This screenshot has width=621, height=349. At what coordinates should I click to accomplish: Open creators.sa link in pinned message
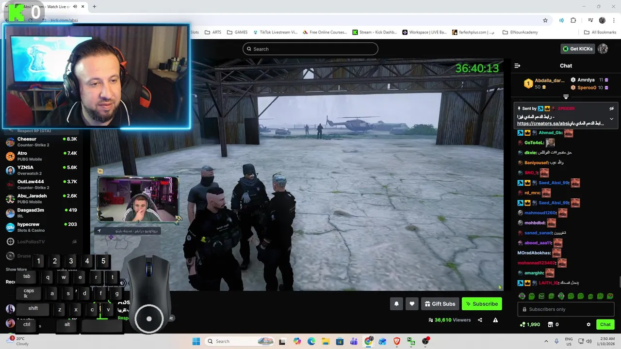[x=560, y=124]
